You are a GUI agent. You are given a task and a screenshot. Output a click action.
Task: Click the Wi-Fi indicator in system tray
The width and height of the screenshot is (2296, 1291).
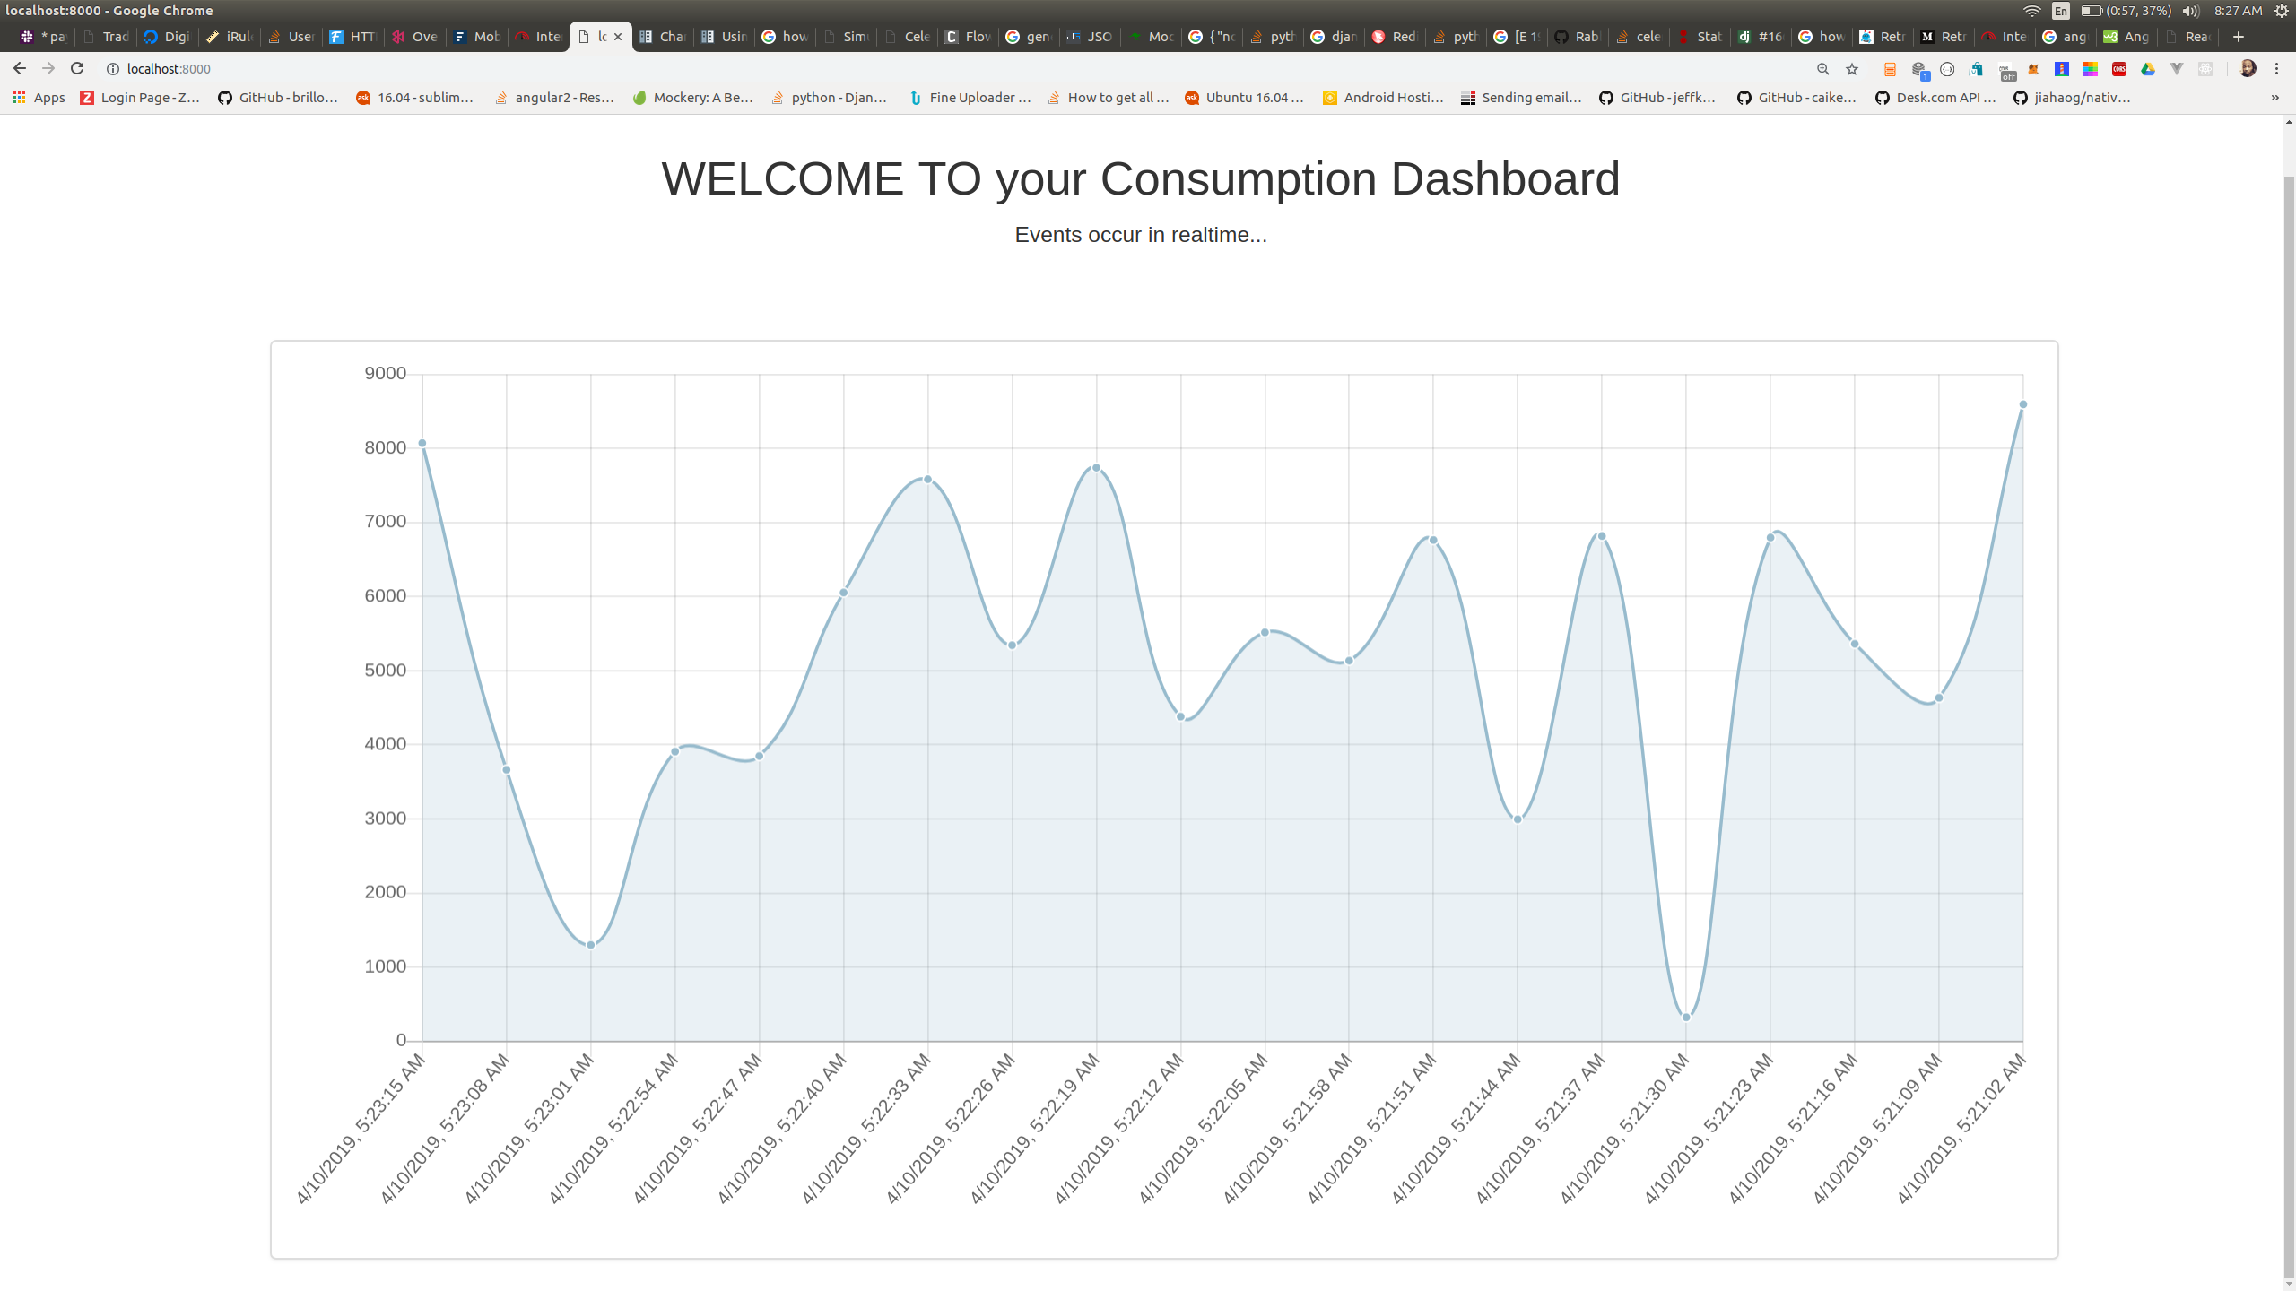click(2032, 11)
